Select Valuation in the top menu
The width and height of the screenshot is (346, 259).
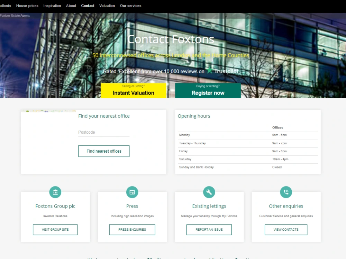tap(107, 6)
